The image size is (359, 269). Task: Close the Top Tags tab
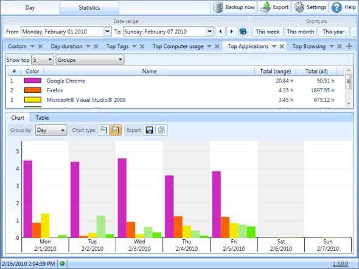click(x=142, y=46)
